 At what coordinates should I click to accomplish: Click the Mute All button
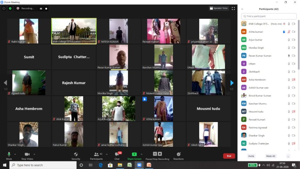click(270, 156)
